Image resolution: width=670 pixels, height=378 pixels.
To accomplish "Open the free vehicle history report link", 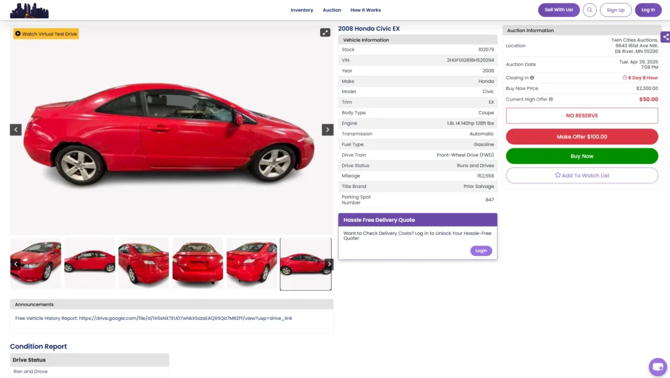I will (x=185, y=319).
